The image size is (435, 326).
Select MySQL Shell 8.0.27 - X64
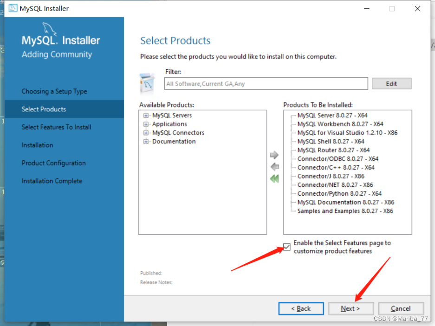331,141
